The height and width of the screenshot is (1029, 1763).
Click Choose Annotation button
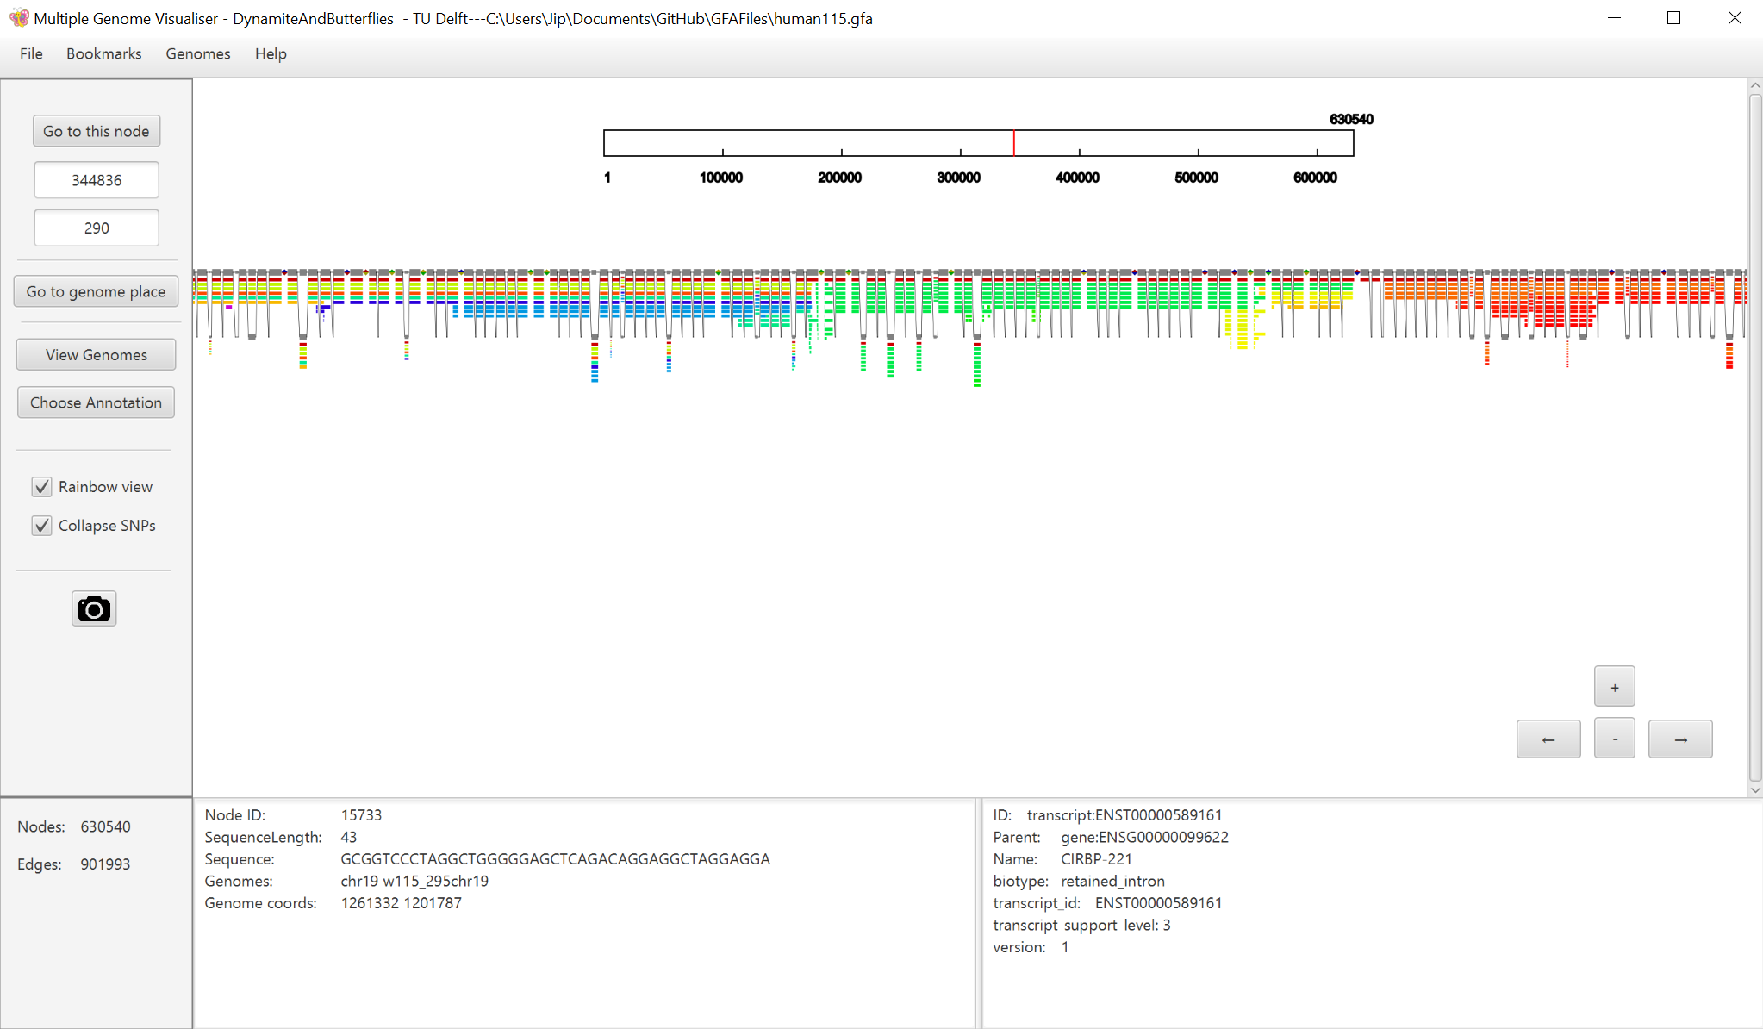coord(96,402)
